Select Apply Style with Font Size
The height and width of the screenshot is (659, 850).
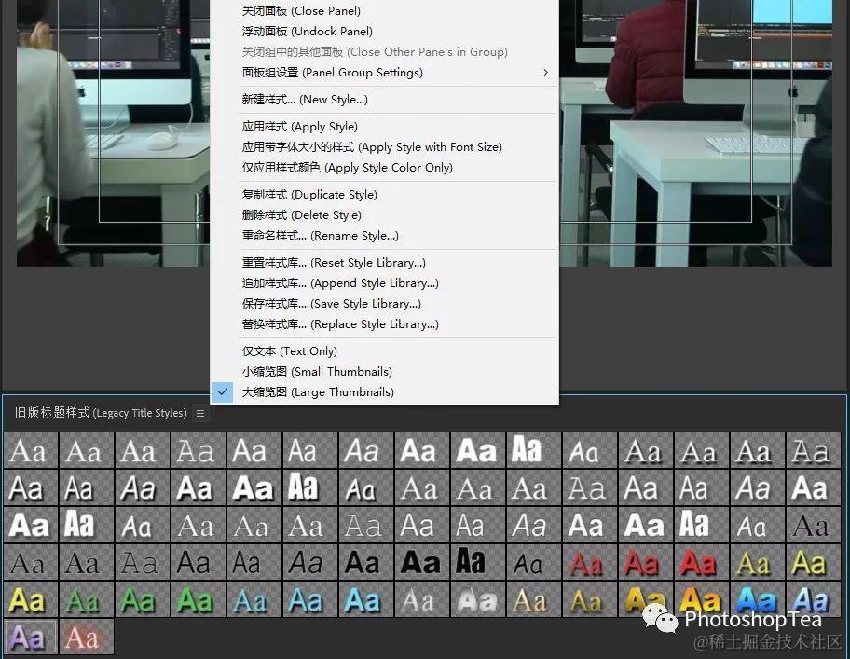click(x=384, y=147)
